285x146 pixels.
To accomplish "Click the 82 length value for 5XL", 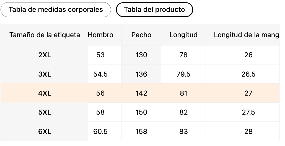I will pyautogui.click(x=183, y=112).
